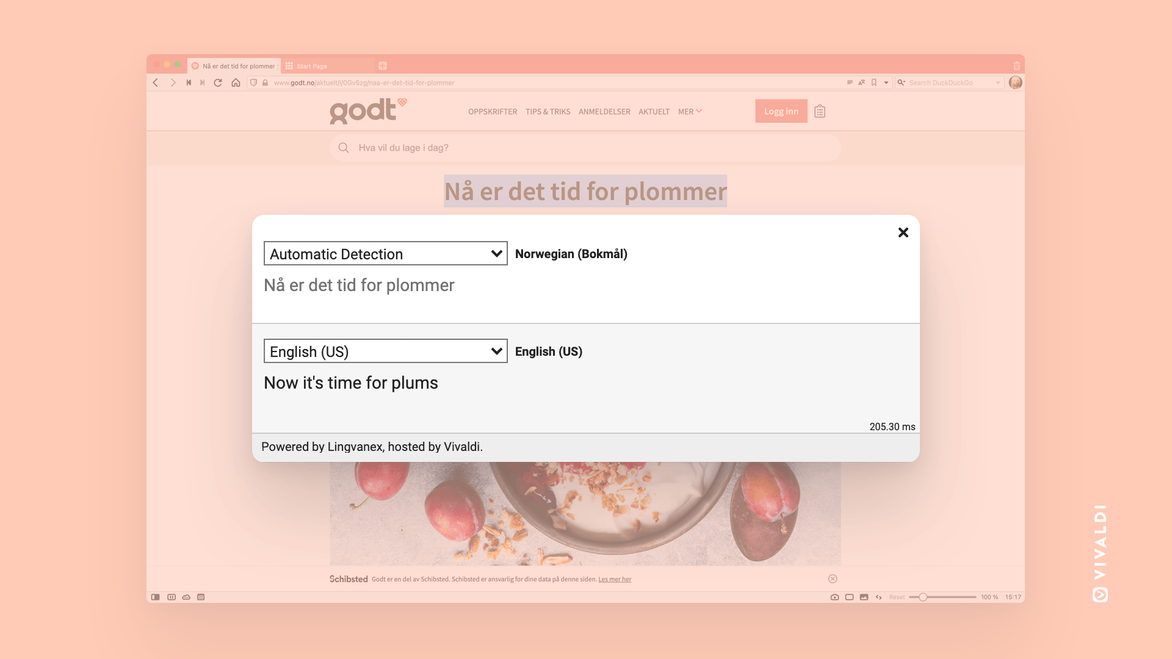
Task: Click the Vivaldi screenshot icon in status bar
Action: (834, 597)
